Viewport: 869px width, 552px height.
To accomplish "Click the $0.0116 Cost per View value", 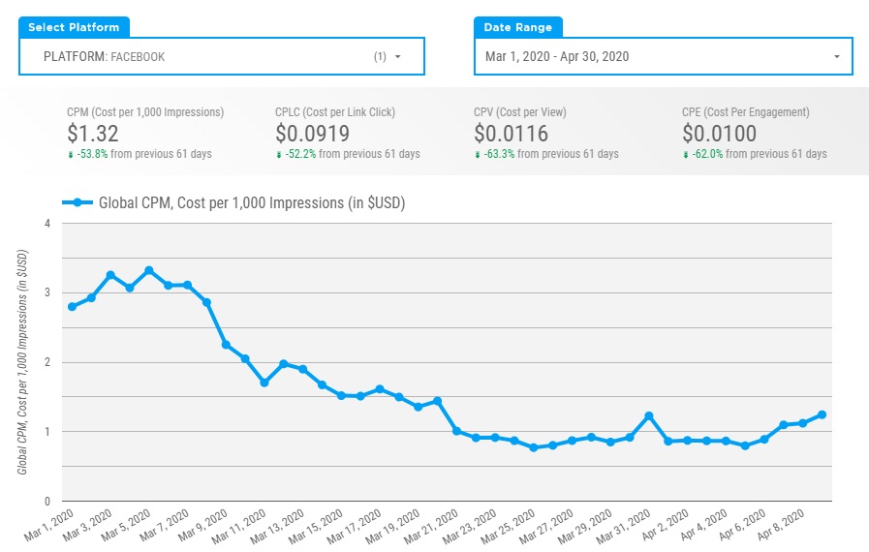I will [x=511, y=134].
